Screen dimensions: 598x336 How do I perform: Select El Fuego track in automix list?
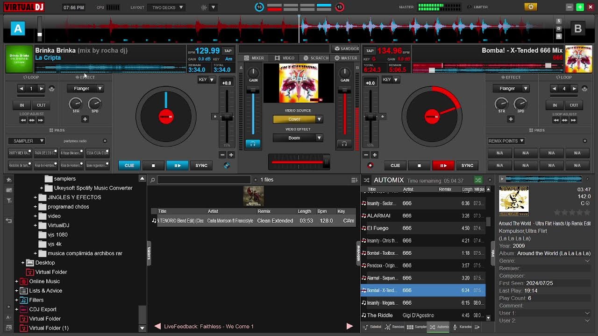423,228
